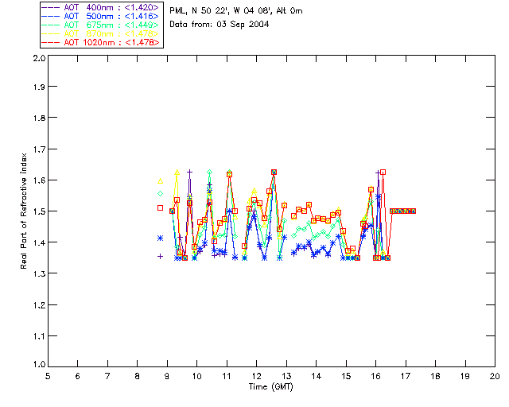Click the y-axis tick label 1.6
This screenshot has width=509, height=407.
pos(39,180)
